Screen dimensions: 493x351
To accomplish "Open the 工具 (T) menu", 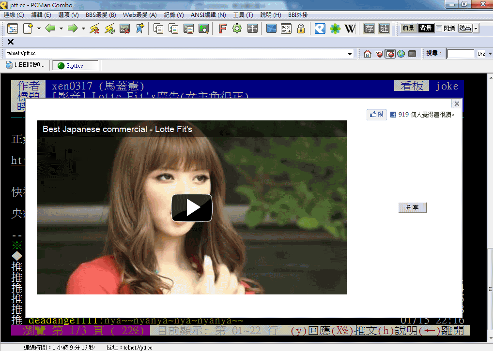I will [x=243, y=15].
